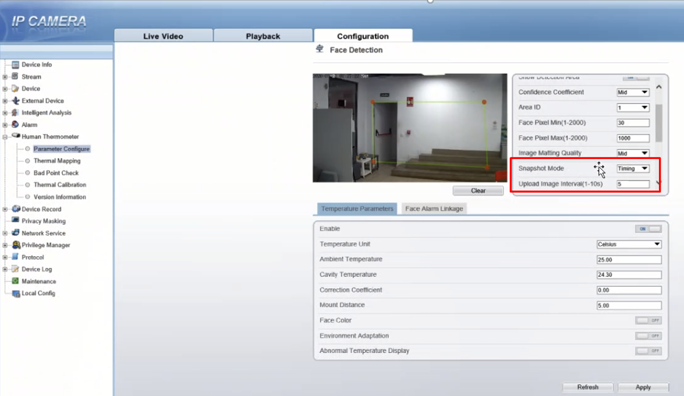Screen dimensions: 684x396
Task: Open Version Information in sidebar
Action: coord(60,197)
